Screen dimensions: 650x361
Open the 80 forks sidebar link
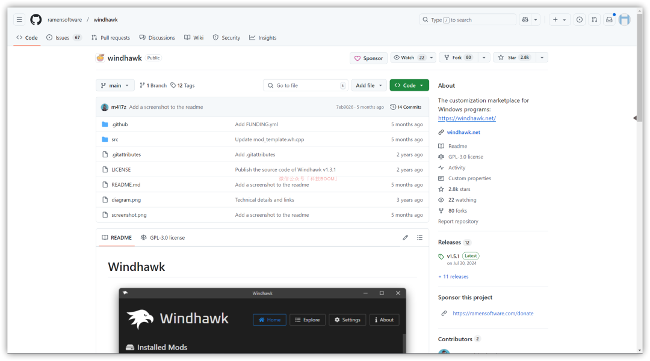457,211
